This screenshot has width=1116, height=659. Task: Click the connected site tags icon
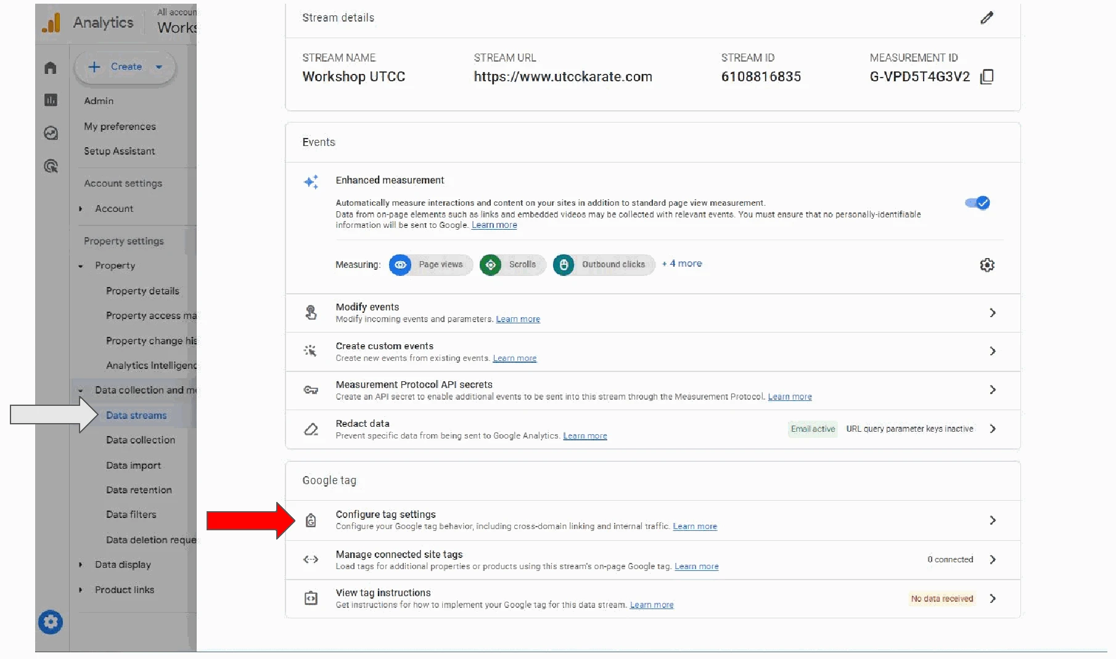311,559
